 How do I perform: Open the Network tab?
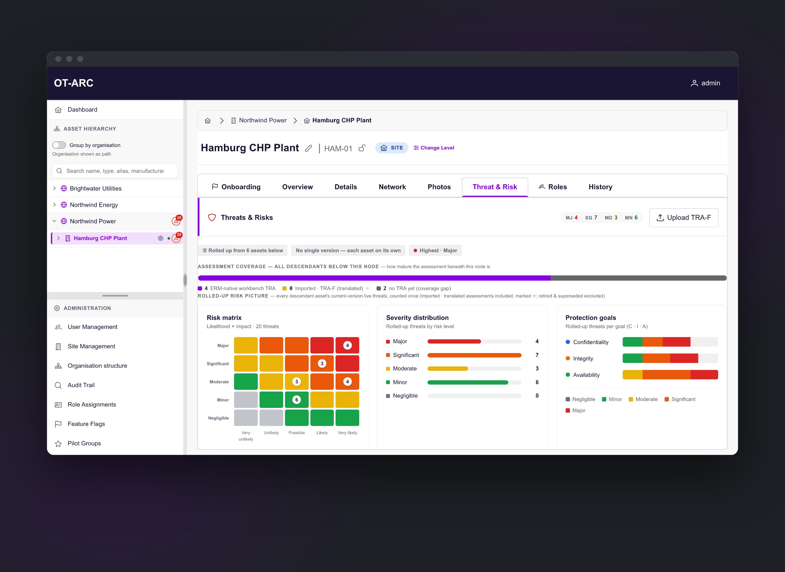[x=392, y=187]
